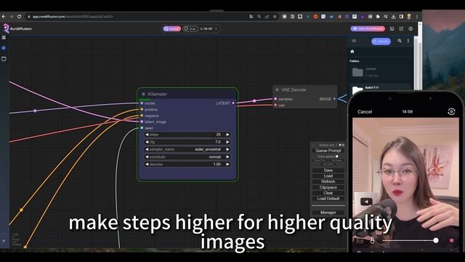The image size is (465, 262).
Task: Click the KSampler negative input dot
Action: coord(142,116)
